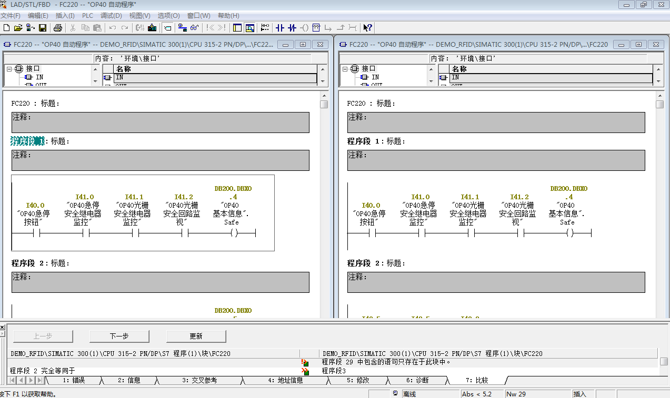Image resolution: width=670 pixels, height=398 pixels.
Task: Click the last-tab navigation arrow in tab bar
Action: pyautogui.click(x=40, y=380)
